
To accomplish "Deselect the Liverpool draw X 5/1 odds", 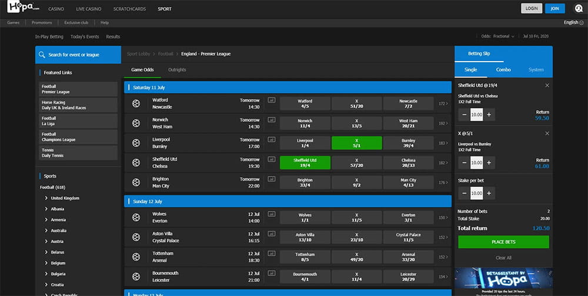I will (357, 143).
